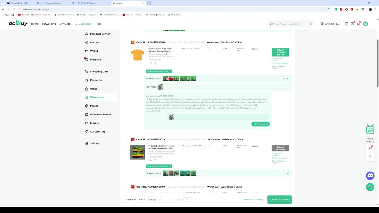Download ordinary pictures for order AO02221000894

pos(284,78)
